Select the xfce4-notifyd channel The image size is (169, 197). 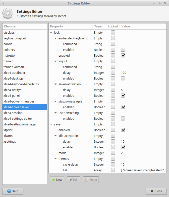coord(25,90)
